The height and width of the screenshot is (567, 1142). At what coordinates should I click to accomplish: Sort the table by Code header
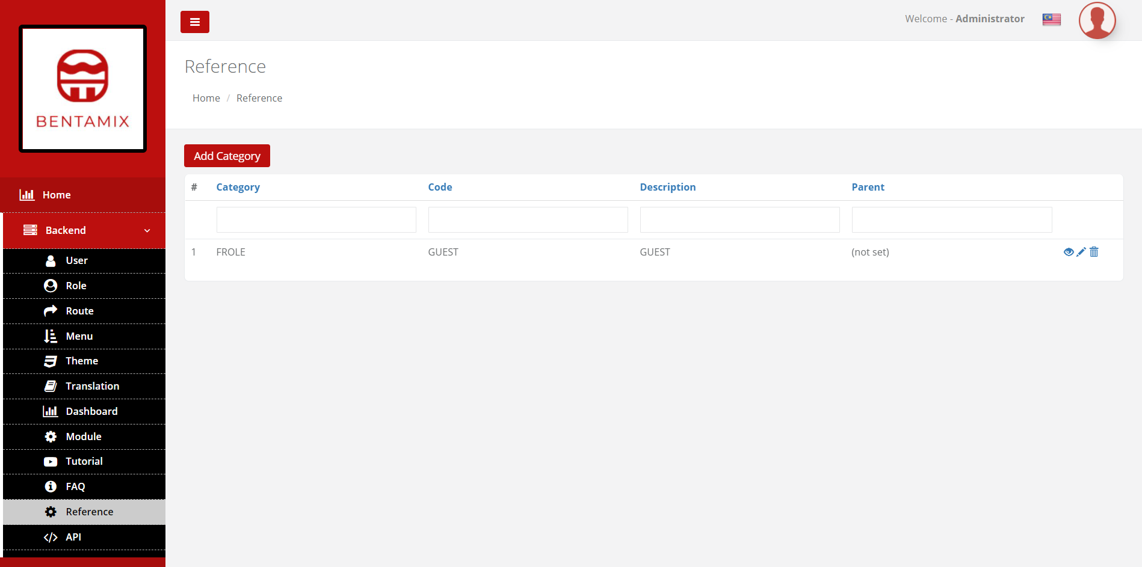click(x=440, y=187)
